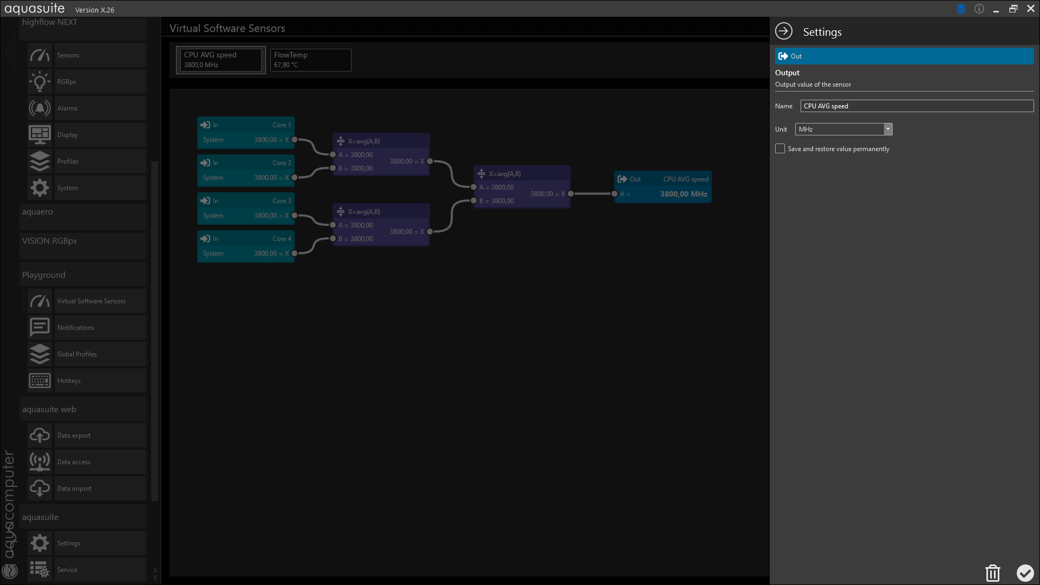Select the FlowTemp sensor tab

311,60
